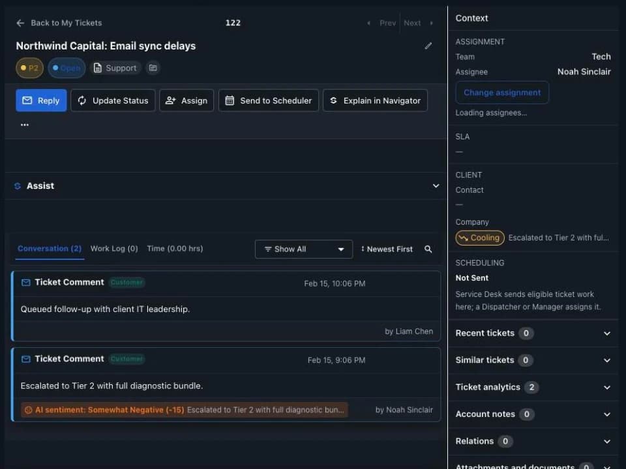Click "Queued follow-up with client IT leadership." text
The width and height of the screenshot is (626, 469).
click(x=105, y=309)
